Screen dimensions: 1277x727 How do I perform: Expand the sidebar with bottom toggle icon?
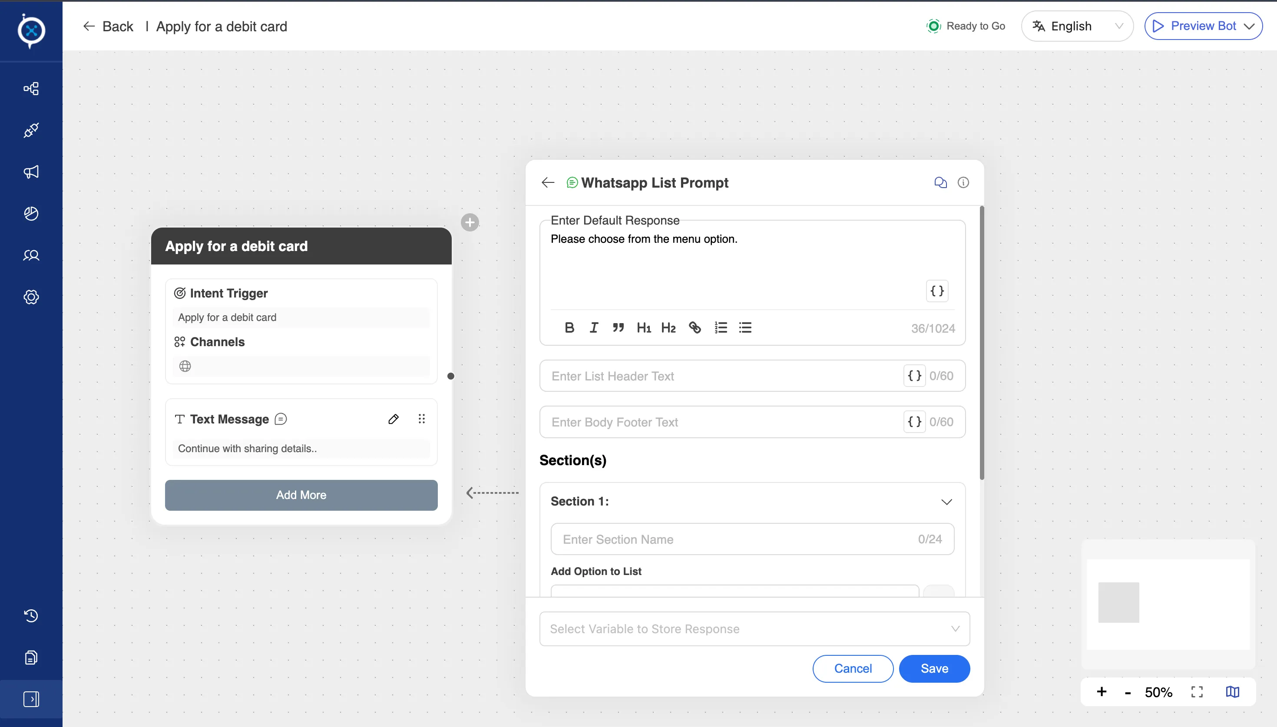[31, 699]
